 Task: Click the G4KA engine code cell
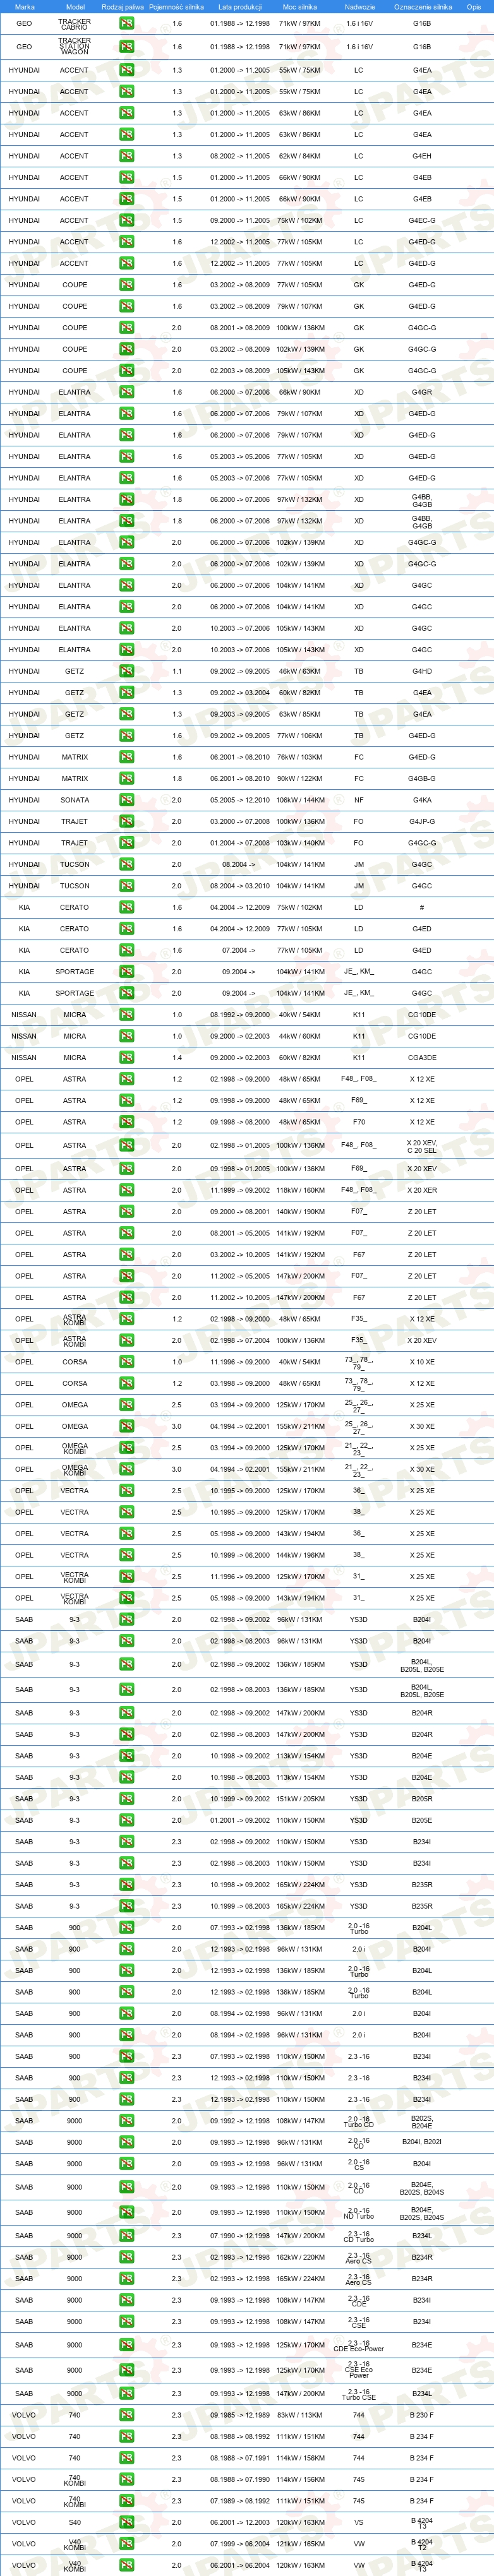pos(422,800)
